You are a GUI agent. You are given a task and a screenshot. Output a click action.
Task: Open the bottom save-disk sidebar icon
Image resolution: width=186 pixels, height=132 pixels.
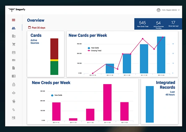[x=14, y=118]
